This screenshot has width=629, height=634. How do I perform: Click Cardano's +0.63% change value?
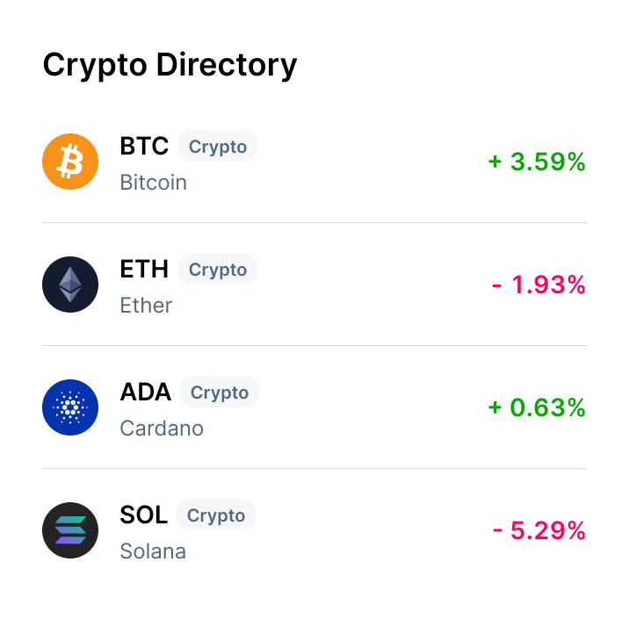(x=537, y=407)
